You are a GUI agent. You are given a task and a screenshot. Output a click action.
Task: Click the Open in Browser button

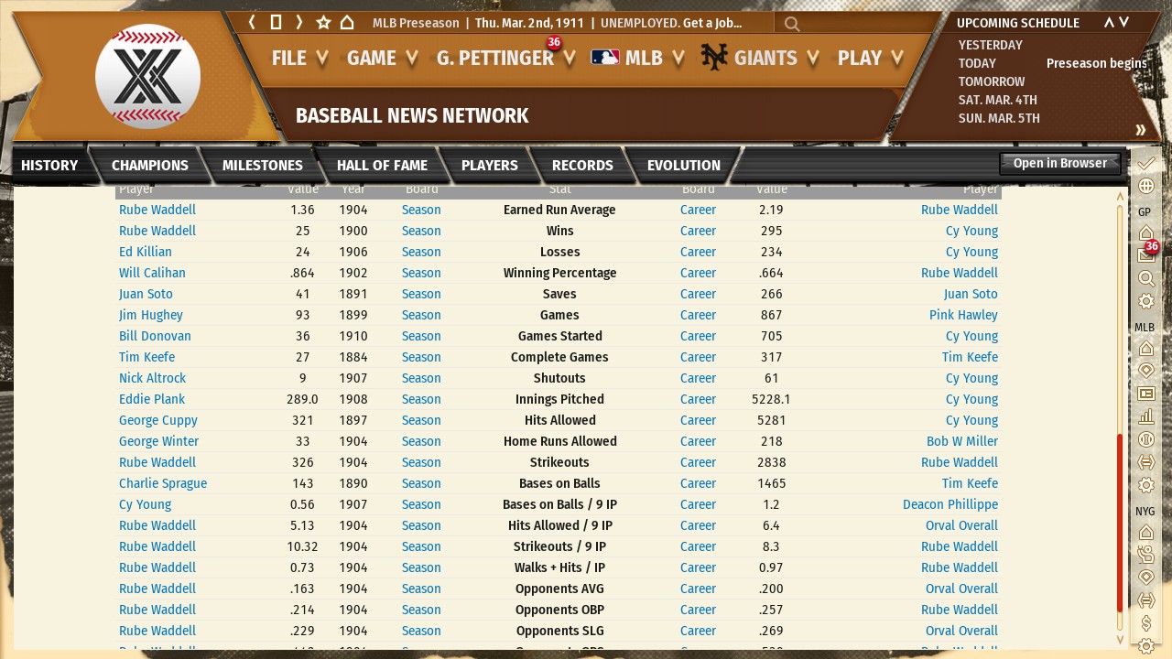1060,164
